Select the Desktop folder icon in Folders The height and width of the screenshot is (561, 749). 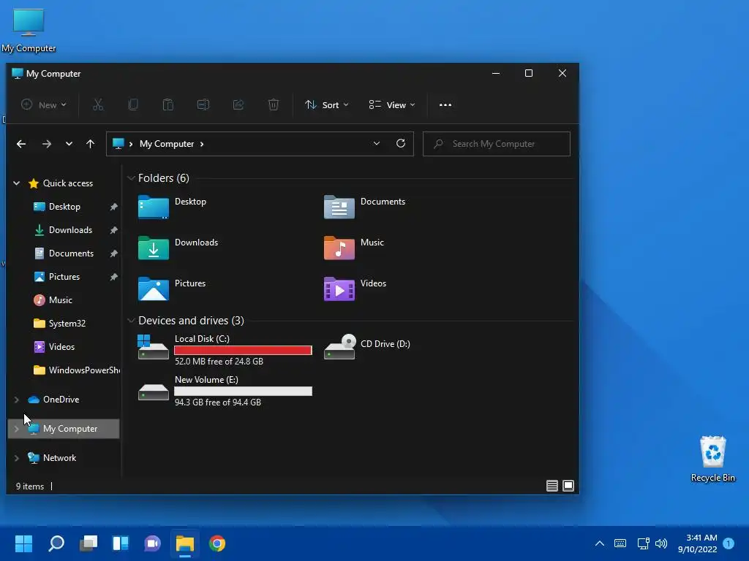[154, 207]
